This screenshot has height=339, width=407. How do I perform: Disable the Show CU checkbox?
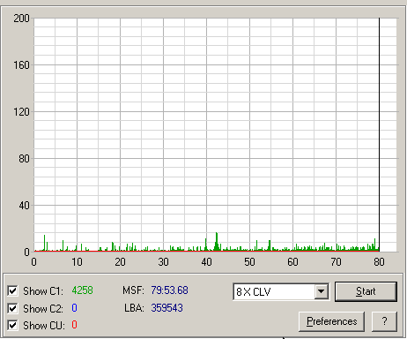pos(12,326)
